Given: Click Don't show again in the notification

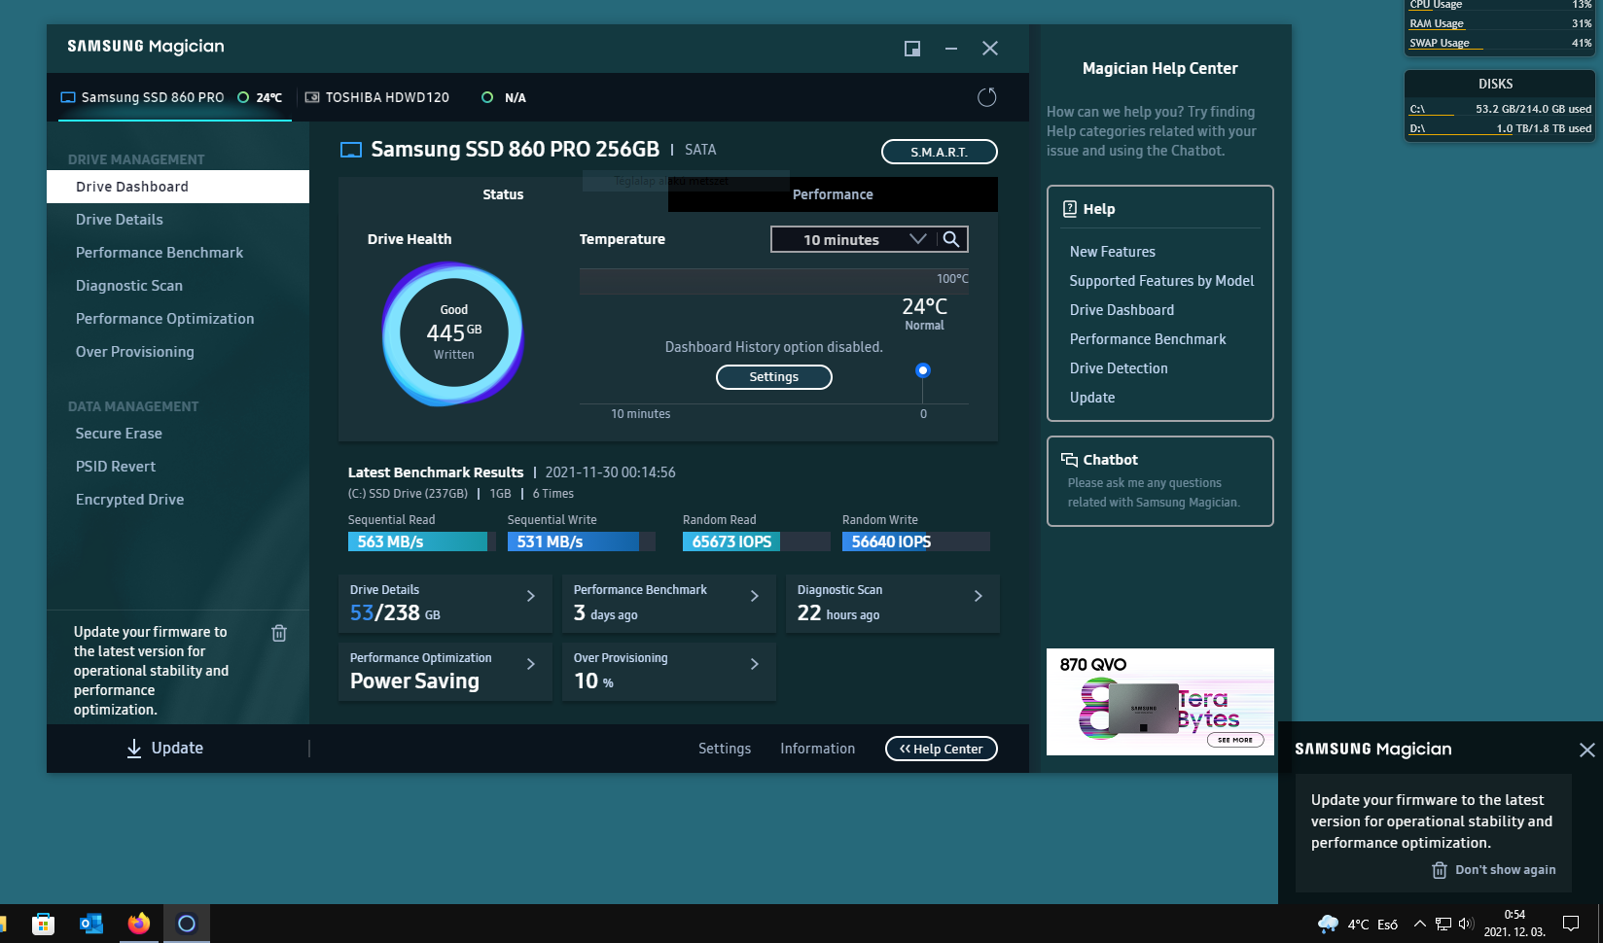Looking at the screenshot, I should 1506,870.
